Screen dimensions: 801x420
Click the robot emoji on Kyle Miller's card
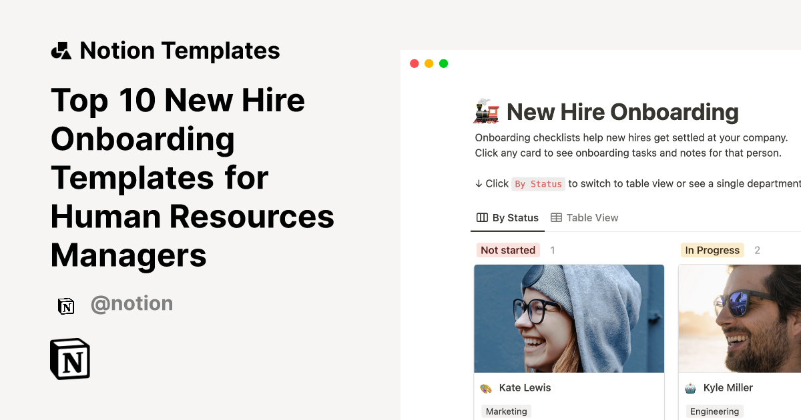690,387
